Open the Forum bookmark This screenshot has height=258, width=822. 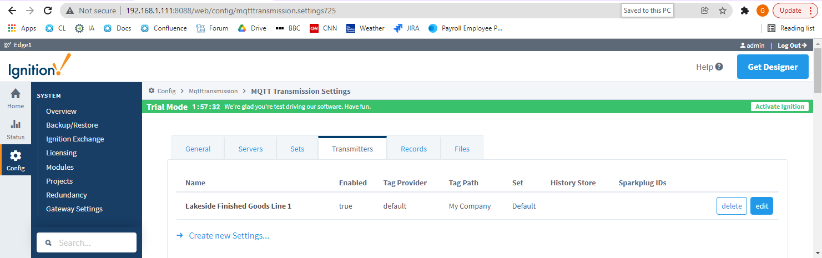212,28
